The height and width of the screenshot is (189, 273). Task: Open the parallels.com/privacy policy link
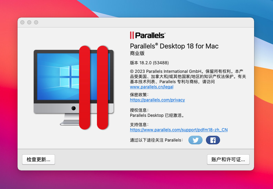157,100
